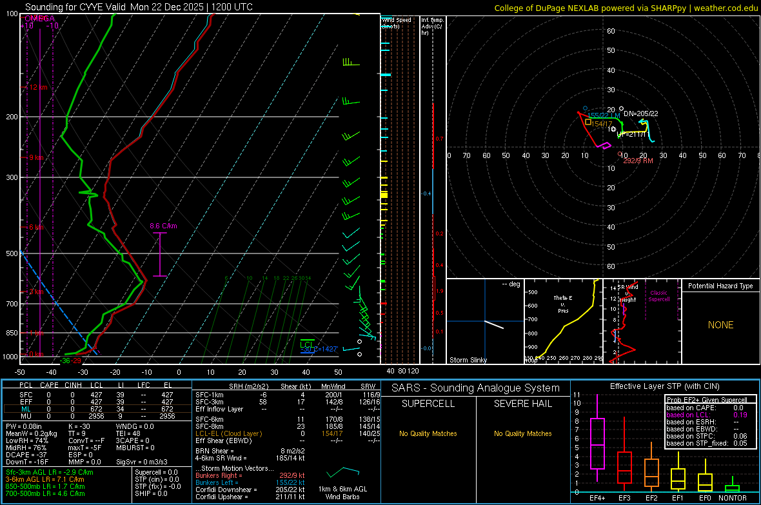Select the OMEGA label on the skew-T

(x=39, y=19)
